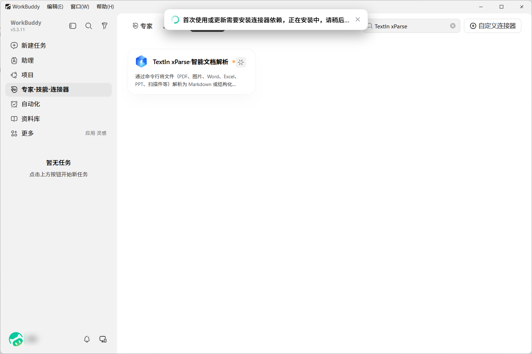
Task: Open 资料库 in the sidebar
Action: [x=59, y=119]
